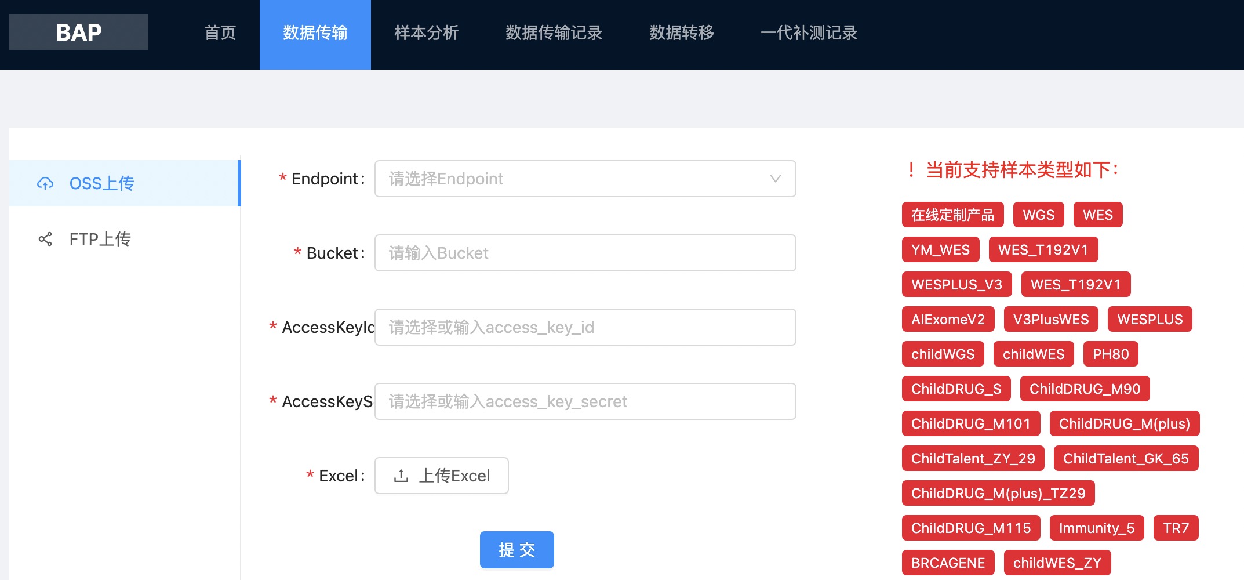Switch to 数据传输记录 tab
Screen dimensions: 1244x580
[x=554, y=32]
